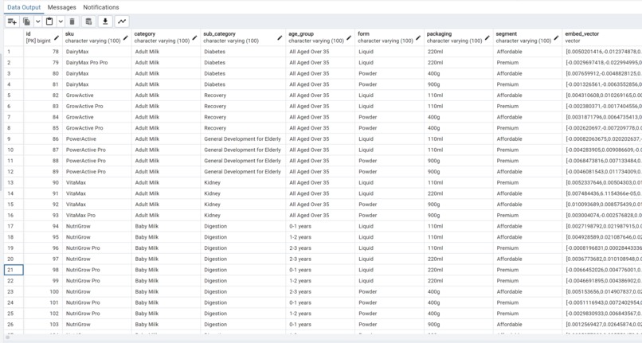Click 'General Development for Elderly' in id 87 row
This screenshot has width=642, height=343.
pos(242,150)
